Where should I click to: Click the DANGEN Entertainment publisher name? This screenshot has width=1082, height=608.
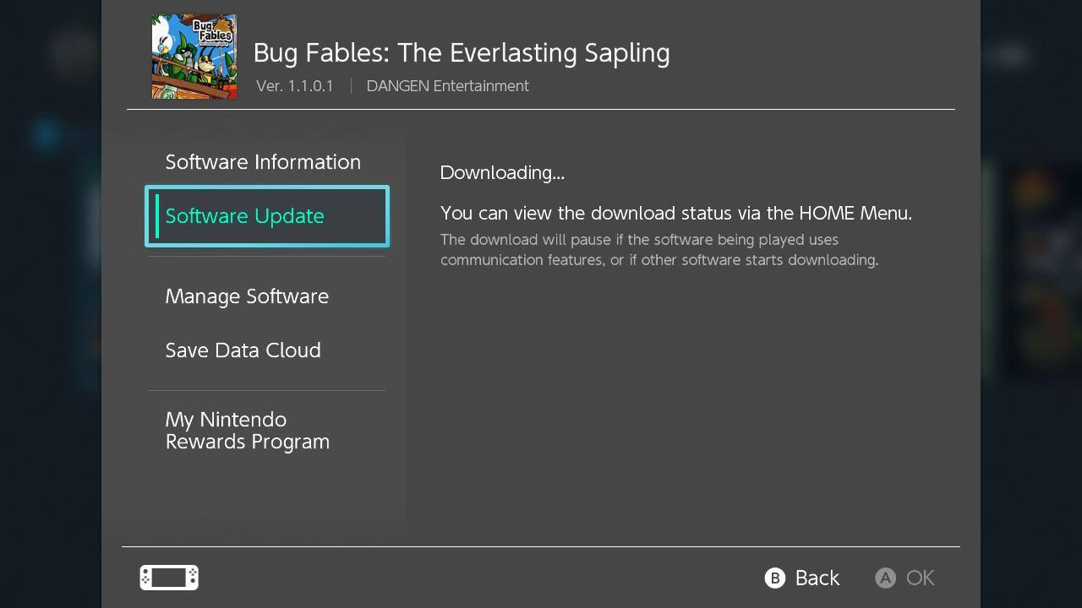click(447, 86)
